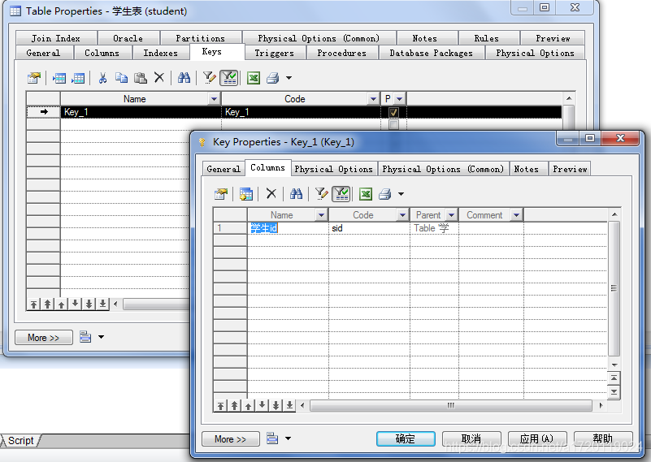Open Code column filter dropdown in Table Properties
This screenshot has height=462, width=651.
(373, 99)
